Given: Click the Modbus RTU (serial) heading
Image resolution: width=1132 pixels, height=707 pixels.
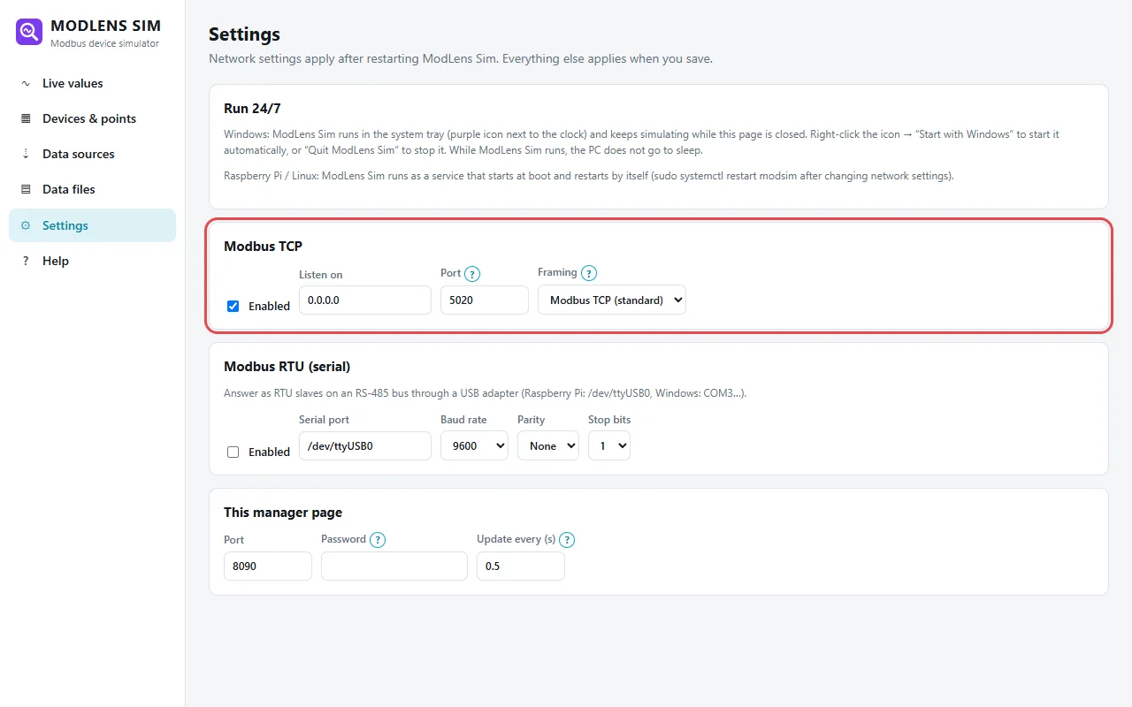Looking at the screenshot, I should click(x=287, y=366).
